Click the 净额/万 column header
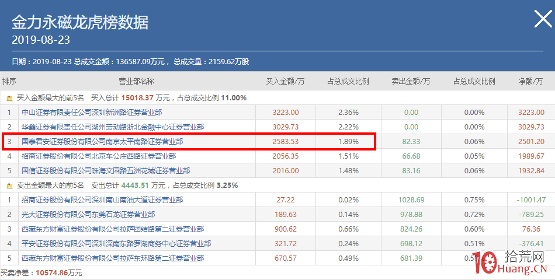 pos(530,81)
